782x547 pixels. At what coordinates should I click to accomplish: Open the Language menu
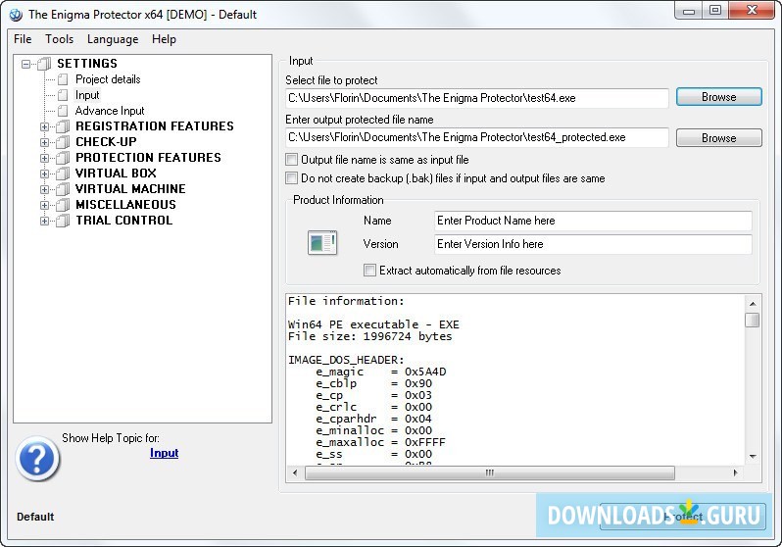pos(113,39)
